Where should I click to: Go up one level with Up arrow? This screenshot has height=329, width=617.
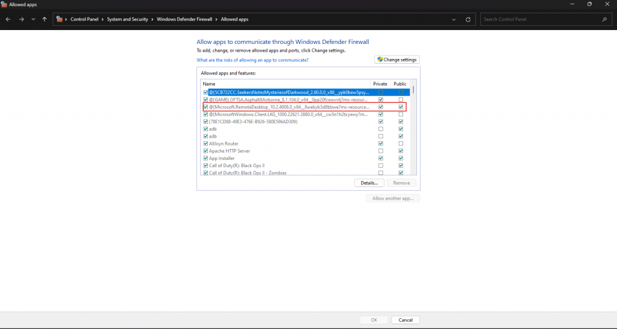(45, 19)
